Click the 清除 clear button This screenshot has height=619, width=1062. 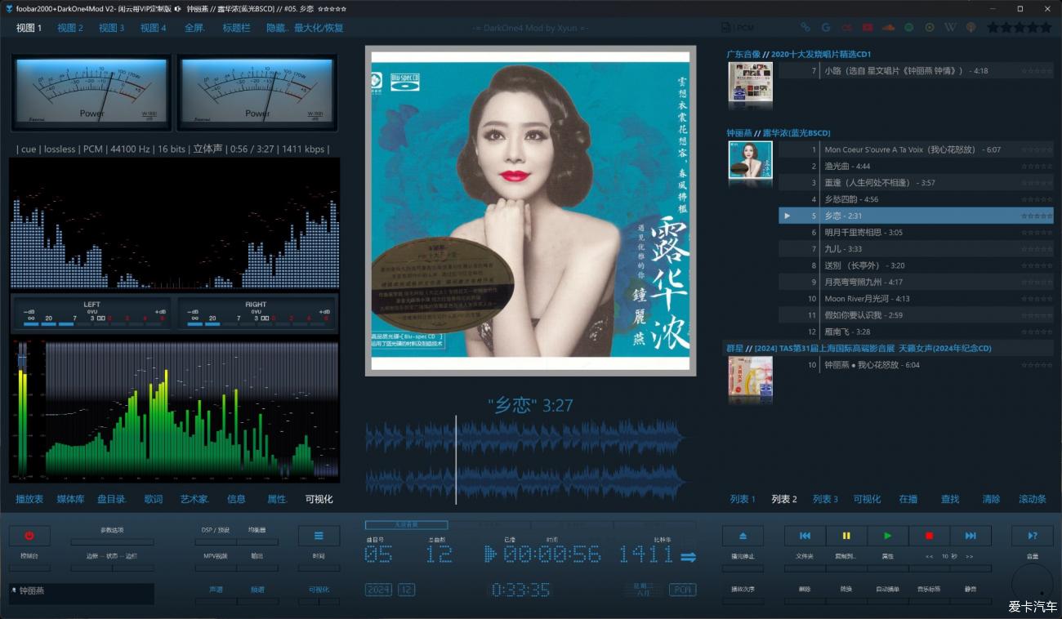[x=991, y=499]
